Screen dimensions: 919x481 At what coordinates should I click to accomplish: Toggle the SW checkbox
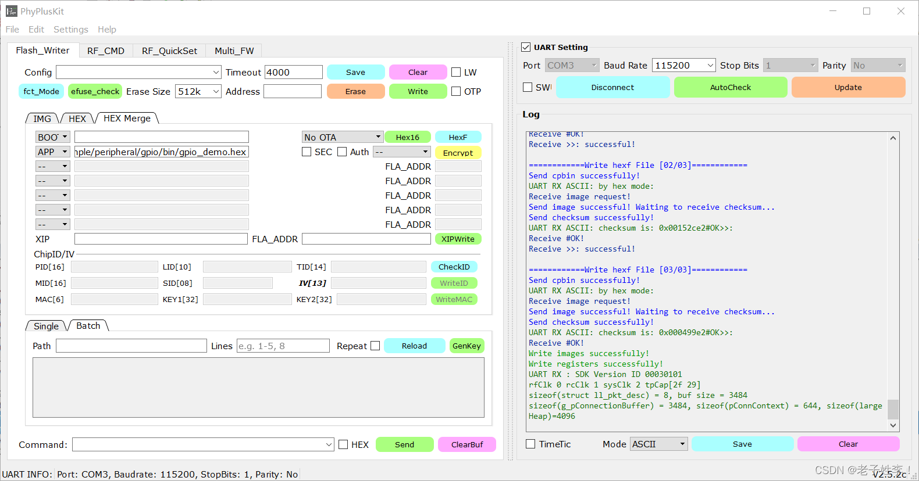click(528, 87)
